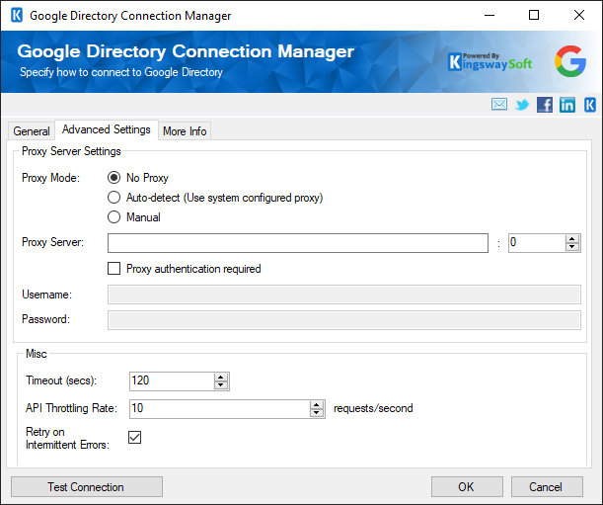Click the 'Misc' group title
The width and height of the screenshot is (603, 505).
37,354
